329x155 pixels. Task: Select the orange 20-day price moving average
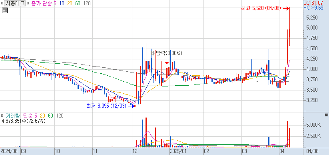tap(70, 4)
